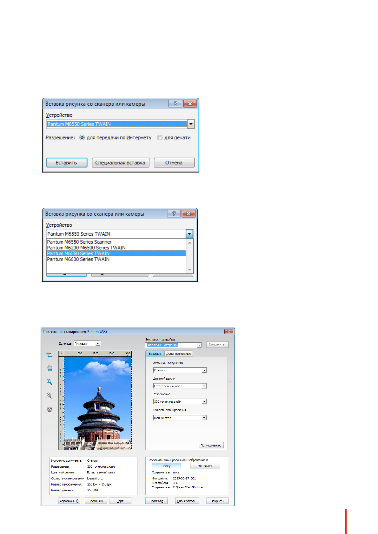Open the Цветной режим dropdown

204,386
